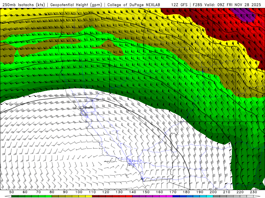
Task: Click the dark red swatch right of 110
Action: click(x=95, y=196)
